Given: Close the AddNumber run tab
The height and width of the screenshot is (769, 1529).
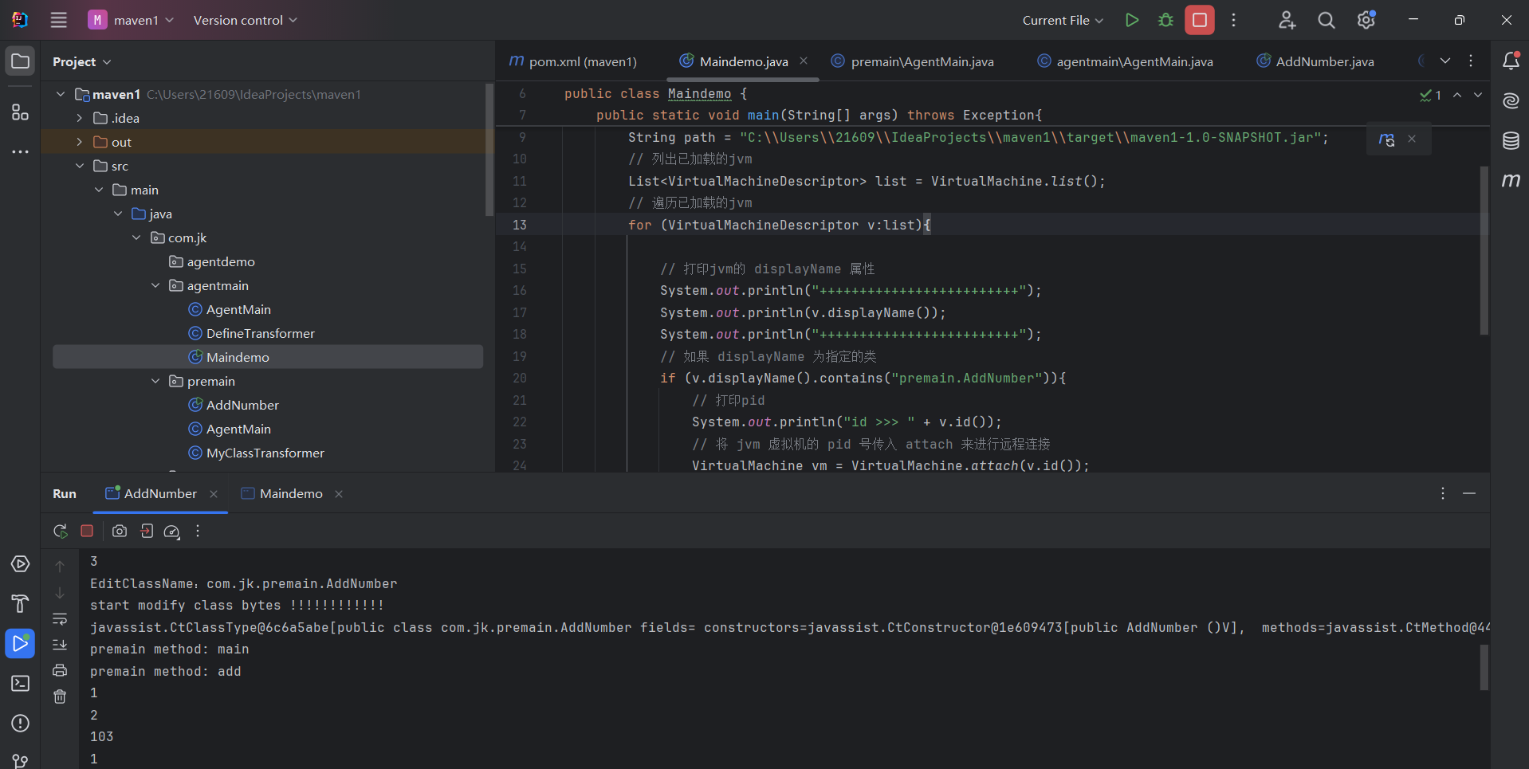Looking at the screenshot, I should 214,494.
